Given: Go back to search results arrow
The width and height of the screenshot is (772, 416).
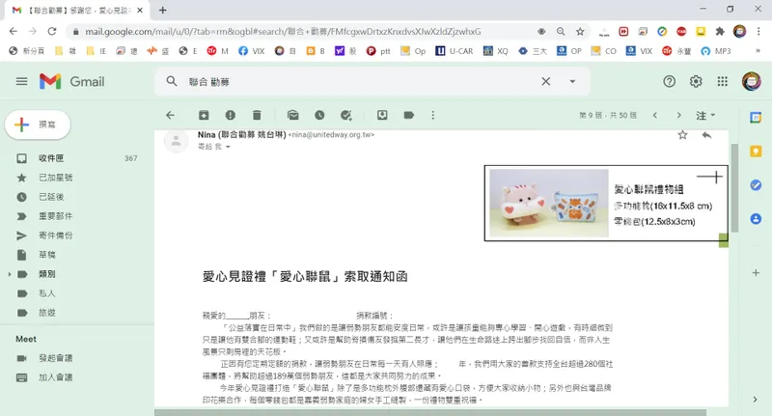Looking at the screenshot, I should 171,115.
